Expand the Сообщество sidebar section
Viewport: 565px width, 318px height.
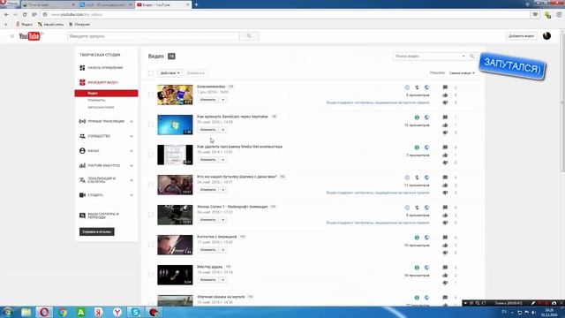(132, 136)
